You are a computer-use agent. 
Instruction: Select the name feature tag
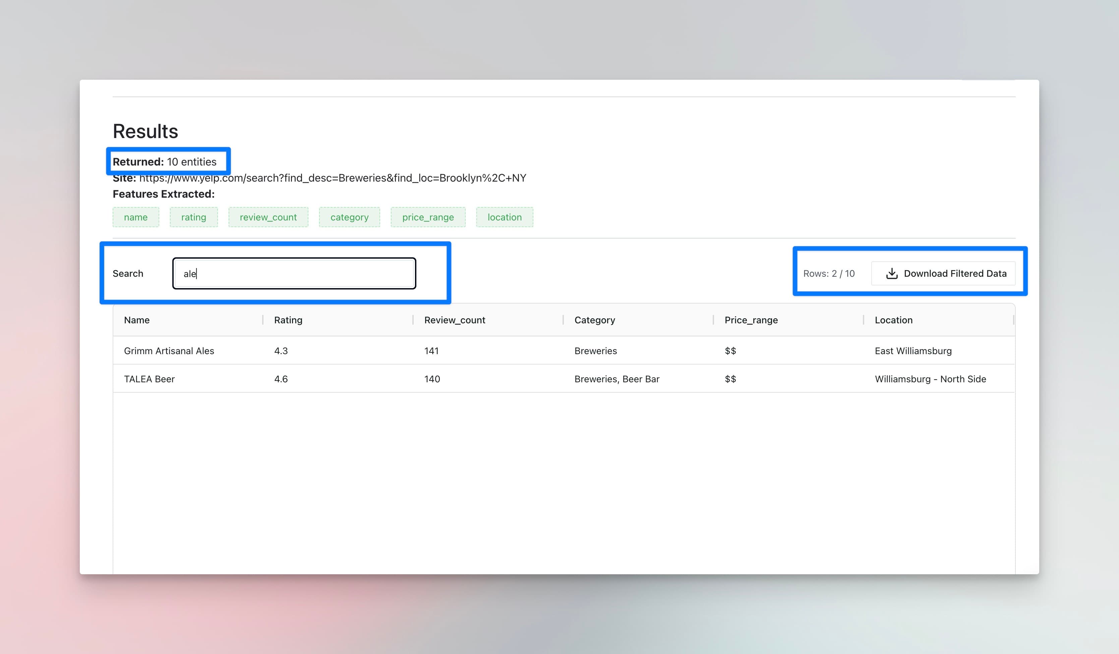pyautogui.click(x=135, y=217)
